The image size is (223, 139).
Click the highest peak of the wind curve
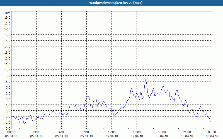click(145, 79)
